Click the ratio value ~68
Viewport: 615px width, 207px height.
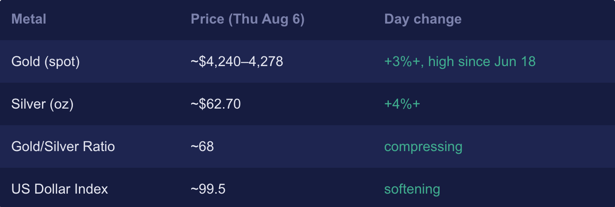(202, 146)
